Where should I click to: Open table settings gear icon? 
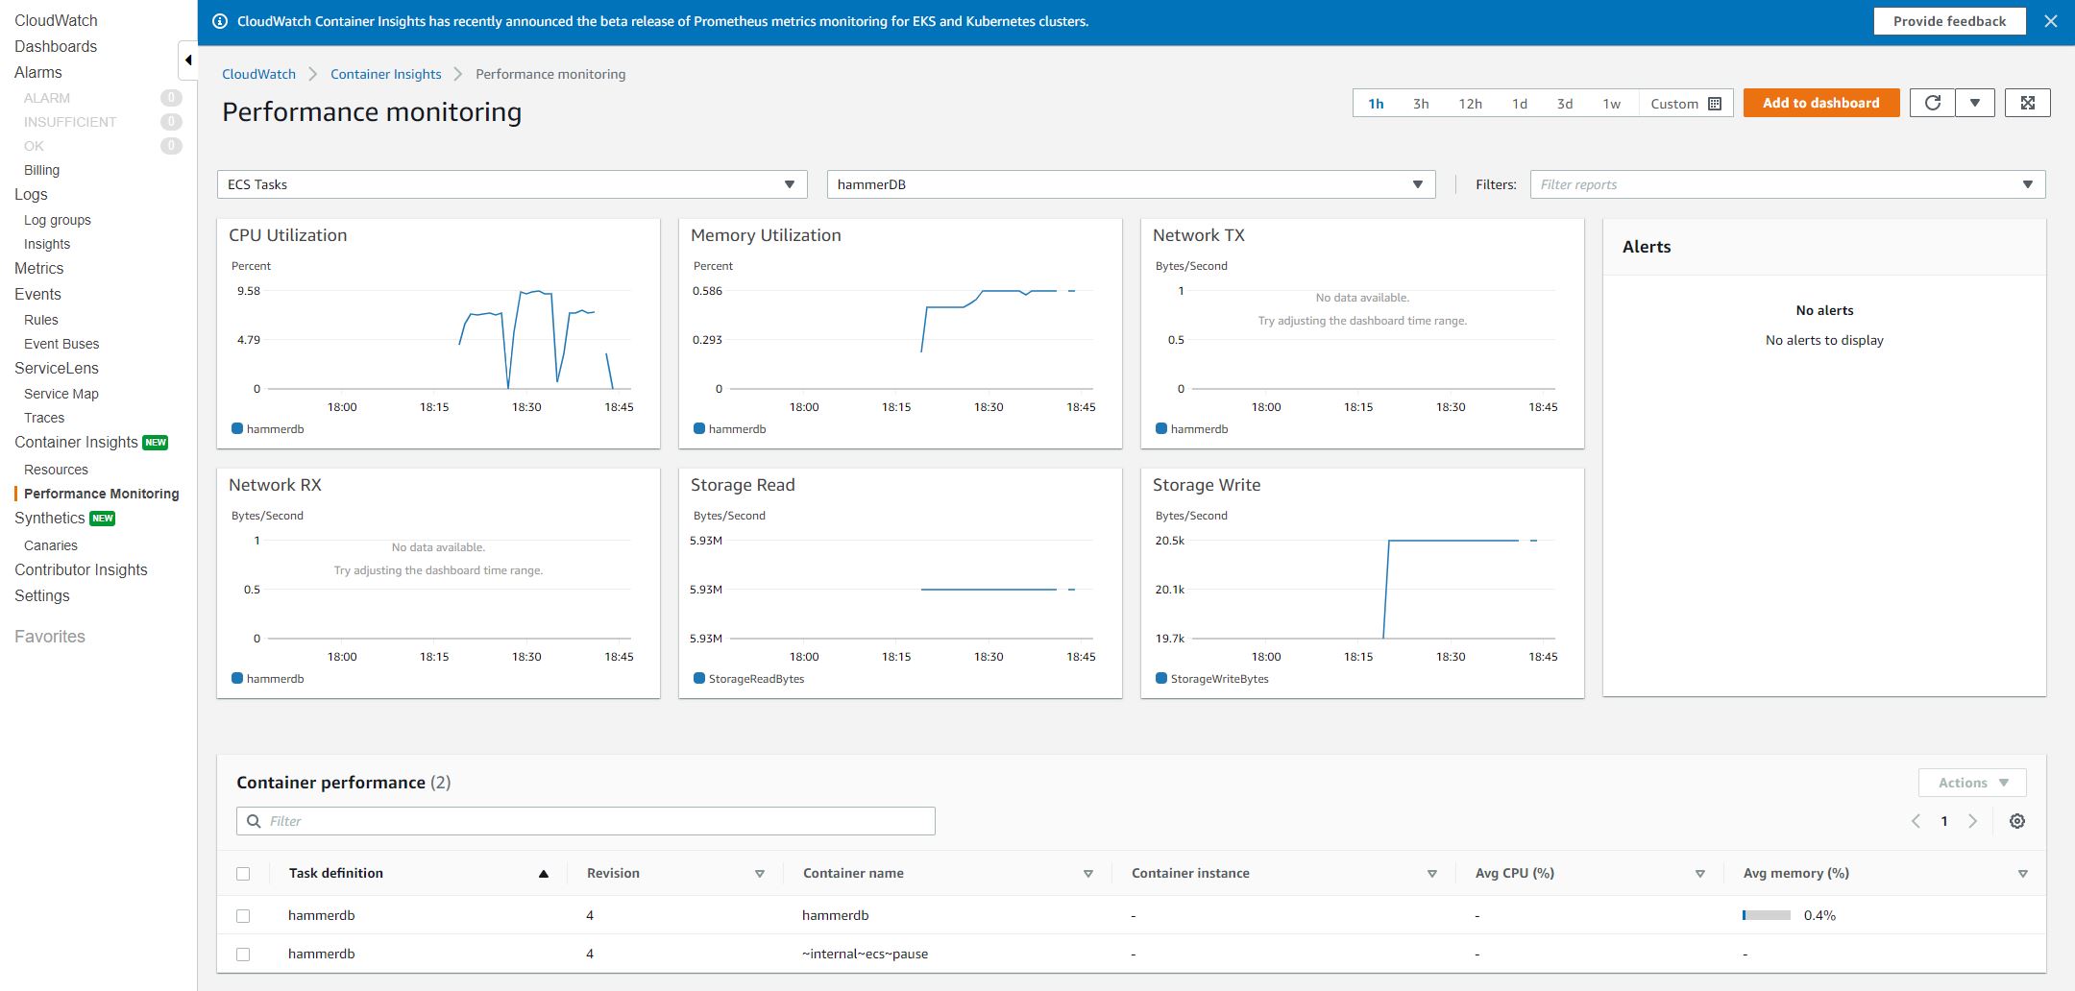[x=2017, y=821]
